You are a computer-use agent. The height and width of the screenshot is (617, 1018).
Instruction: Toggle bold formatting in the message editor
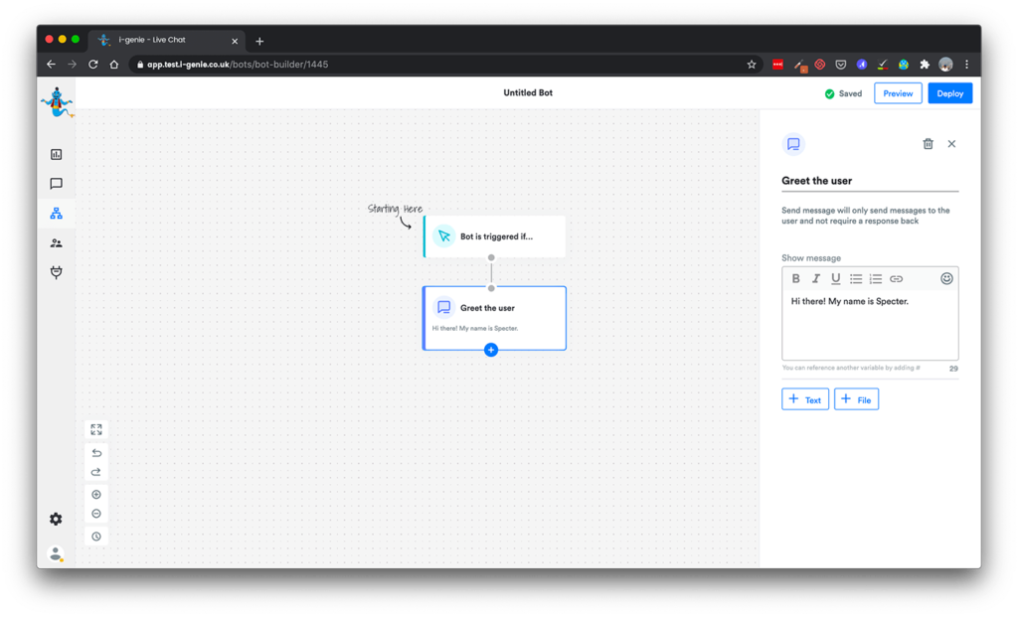(x=795, y=279)
